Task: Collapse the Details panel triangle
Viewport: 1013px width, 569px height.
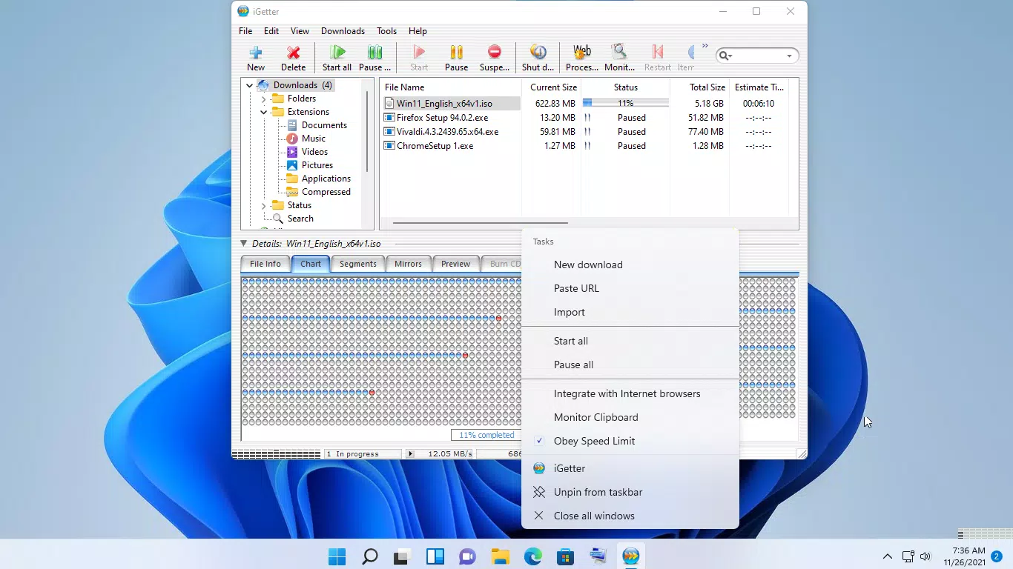Action: [x=243, y=243]
